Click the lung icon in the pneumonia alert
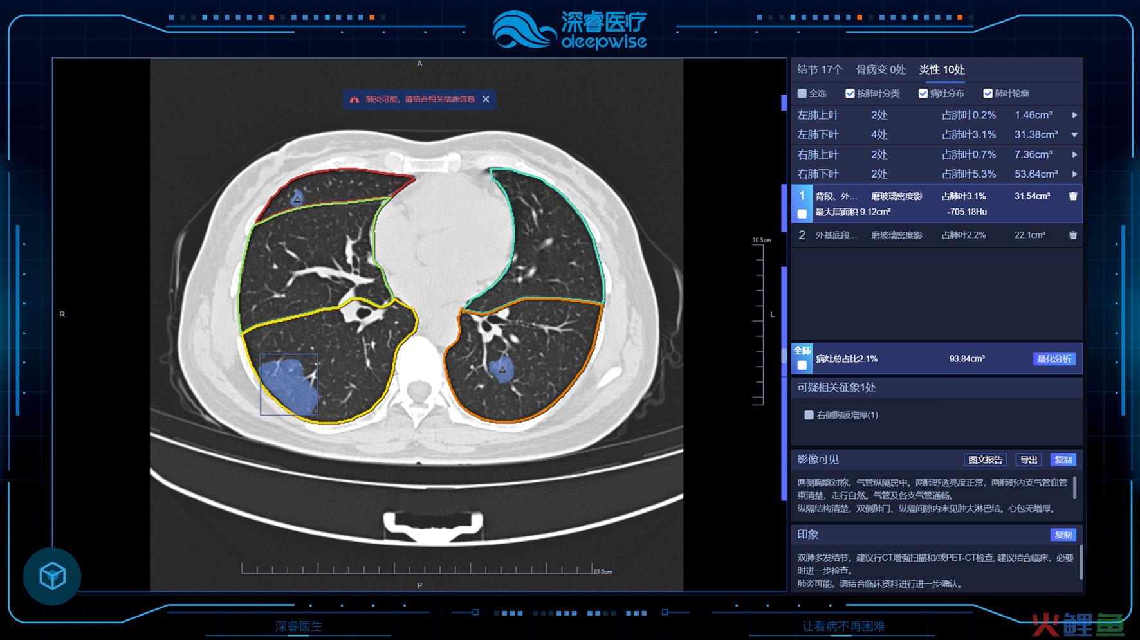Viewport: 1140px width, 640px height. (x=354, y=100)
